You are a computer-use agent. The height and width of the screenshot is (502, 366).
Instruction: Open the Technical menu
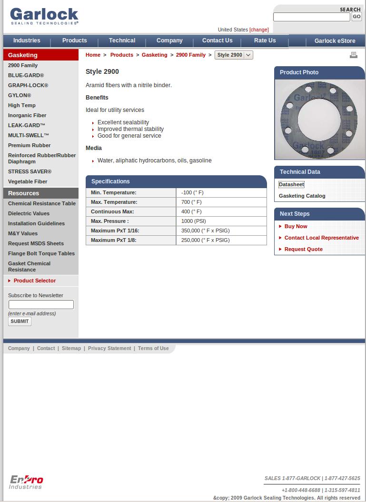click(x=122, y=40)
